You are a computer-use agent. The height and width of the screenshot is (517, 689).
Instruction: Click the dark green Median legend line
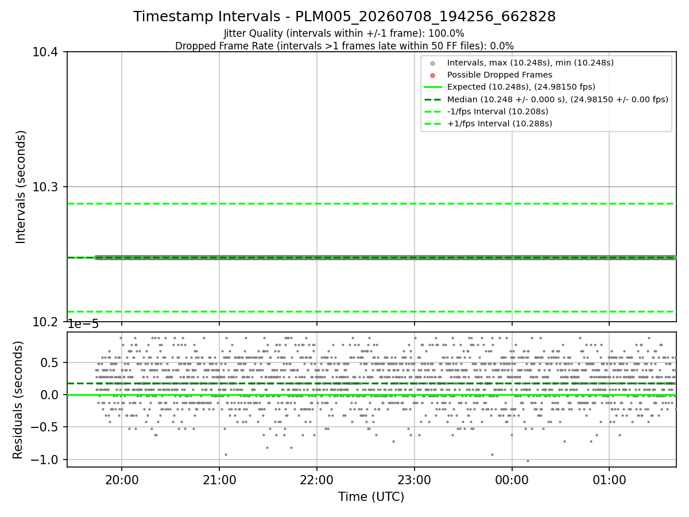(x=433, y=99)
